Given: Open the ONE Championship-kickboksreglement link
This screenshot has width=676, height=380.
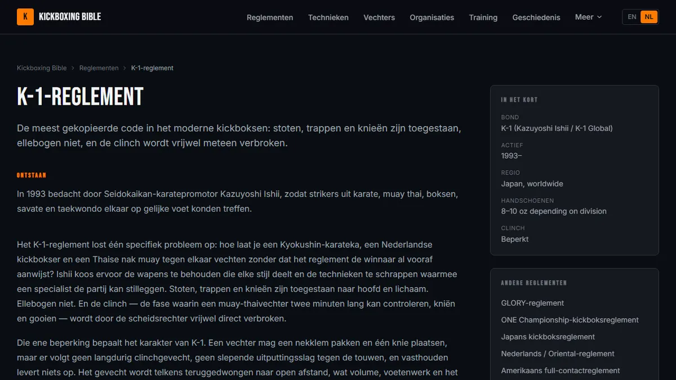Looking at the screenshot, I should click(x=570, y=320).
